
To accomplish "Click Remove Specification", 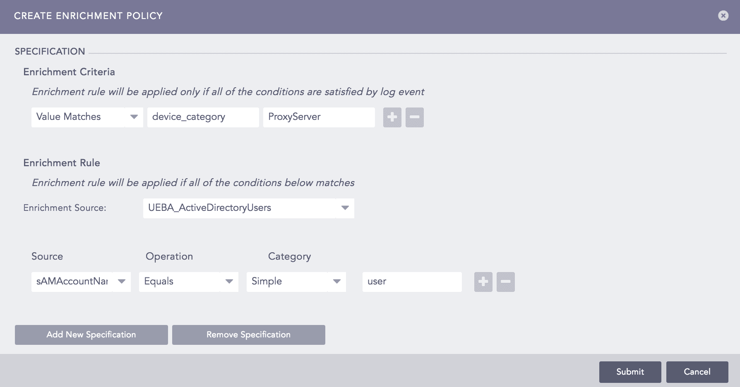I will (x=248, y=334).
